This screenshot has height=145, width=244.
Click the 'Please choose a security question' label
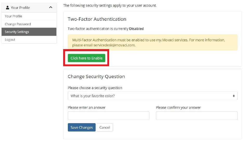pos(95,88)
